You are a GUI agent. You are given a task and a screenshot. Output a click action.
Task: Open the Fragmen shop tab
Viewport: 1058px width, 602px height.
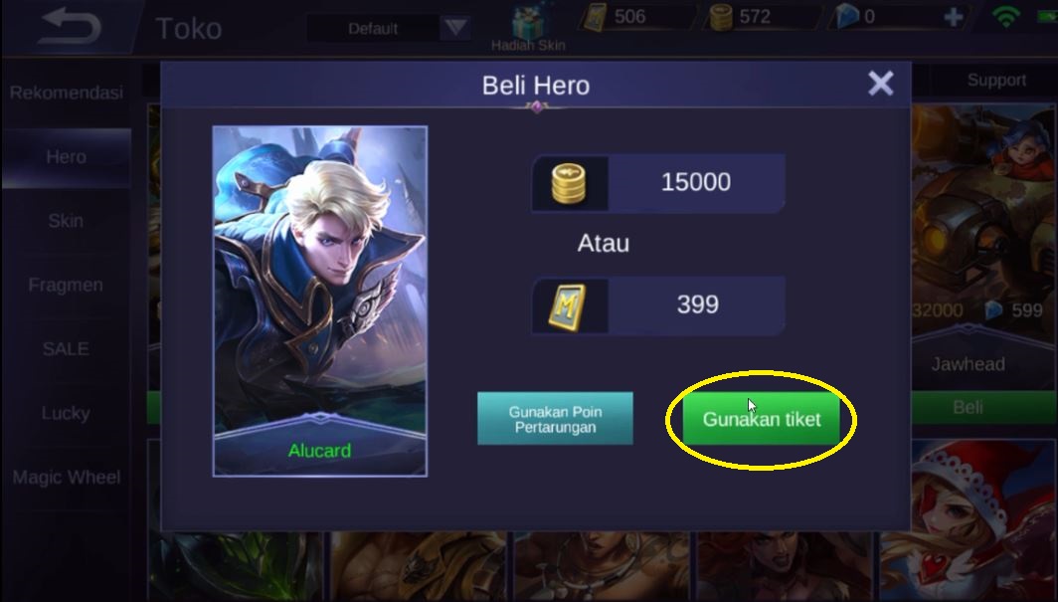[x=66, y=285]
